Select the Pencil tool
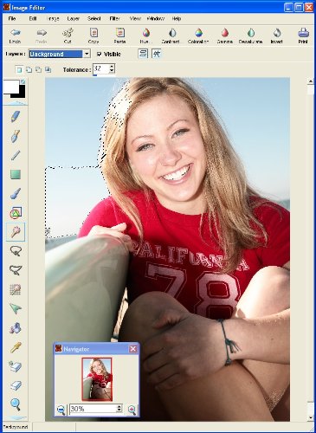The height and width of the screenshot is (433, 316). (16, 117)
